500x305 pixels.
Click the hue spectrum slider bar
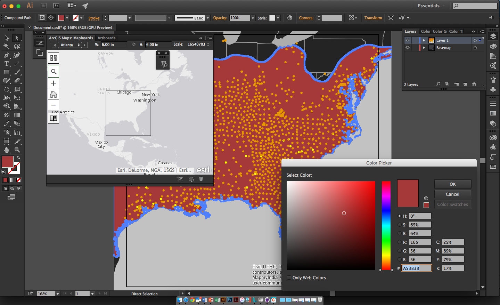click(x=386, y=225)
